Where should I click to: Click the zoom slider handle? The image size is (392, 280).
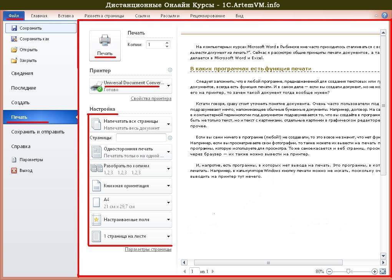pyautogui.click(x=348, y=272)
